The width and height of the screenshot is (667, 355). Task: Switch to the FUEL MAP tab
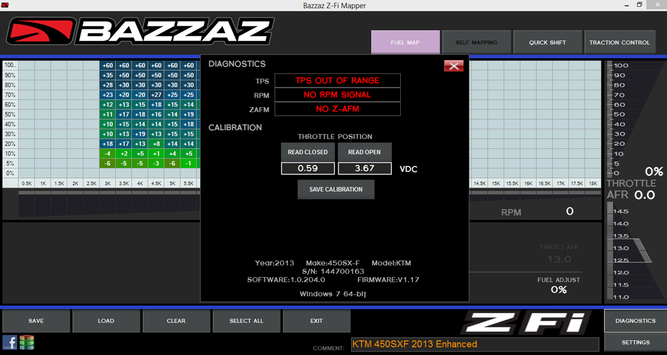pos(405,42)
